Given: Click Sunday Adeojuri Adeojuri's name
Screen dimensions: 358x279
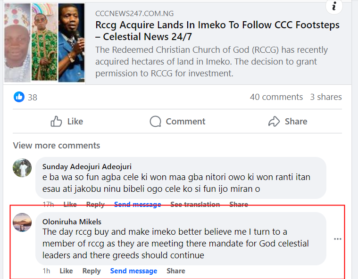Looking at the screenshot, I should coord(87,166).
